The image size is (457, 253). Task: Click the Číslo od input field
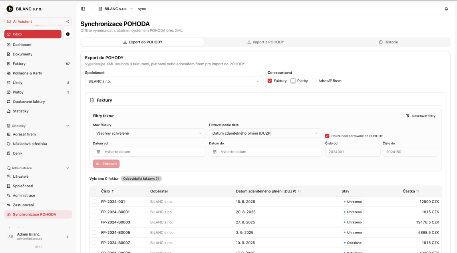(353, 152)
